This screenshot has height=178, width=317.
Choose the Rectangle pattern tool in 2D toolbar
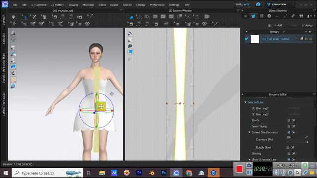click(155, 17)
